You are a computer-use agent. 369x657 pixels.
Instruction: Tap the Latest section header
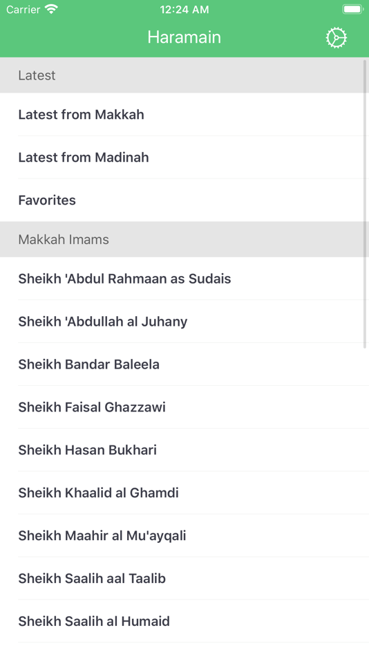point(184,75)
